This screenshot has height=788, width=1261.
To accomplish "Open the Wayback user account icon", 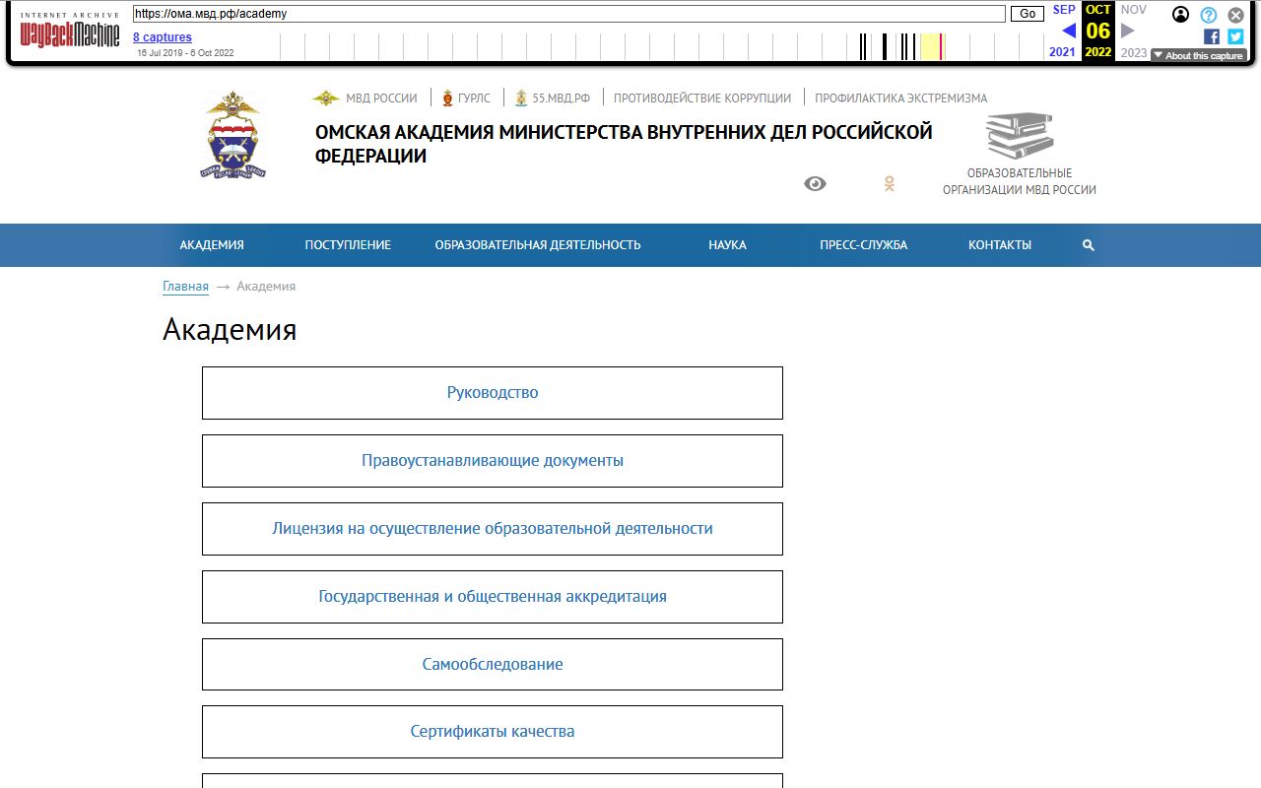I will (x=1180, y=15).
